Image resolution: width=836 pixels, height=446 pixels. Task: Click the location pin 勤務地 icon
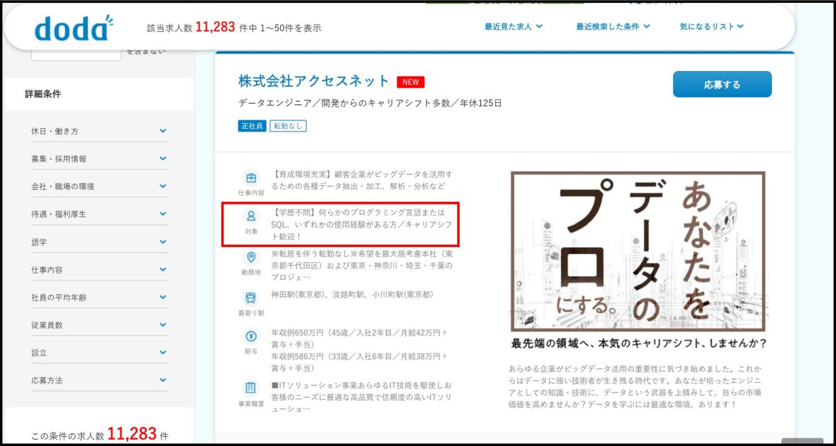click(251, 258)
